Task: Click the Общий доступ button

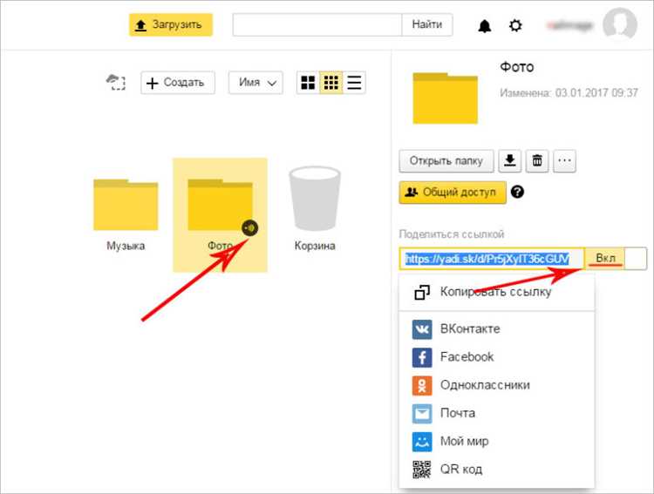Action: (x=453, y=193)
